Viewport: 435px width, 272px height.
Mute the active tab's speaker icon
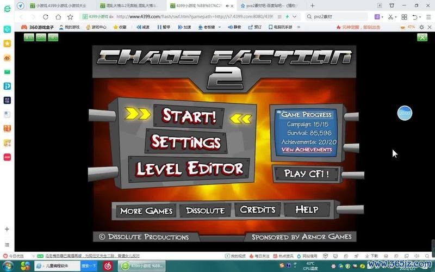[227, 5]
